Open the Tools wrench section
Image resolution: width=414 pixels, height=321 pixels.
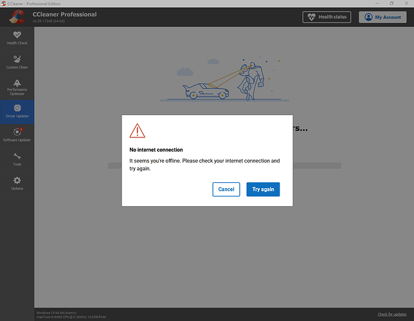(17, 158)
